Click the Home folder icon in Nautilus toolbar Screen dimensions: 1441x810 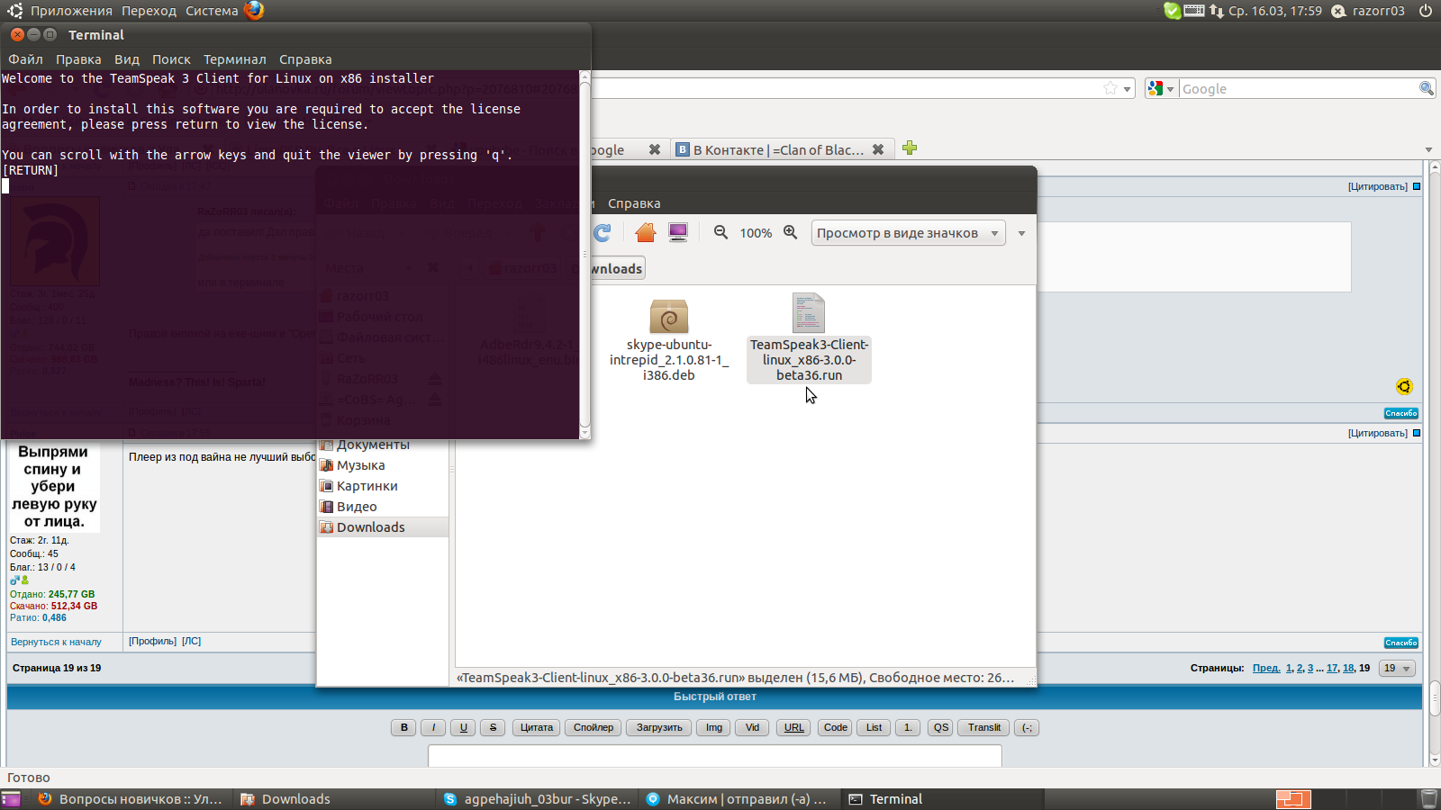click(x=645, y=233)
